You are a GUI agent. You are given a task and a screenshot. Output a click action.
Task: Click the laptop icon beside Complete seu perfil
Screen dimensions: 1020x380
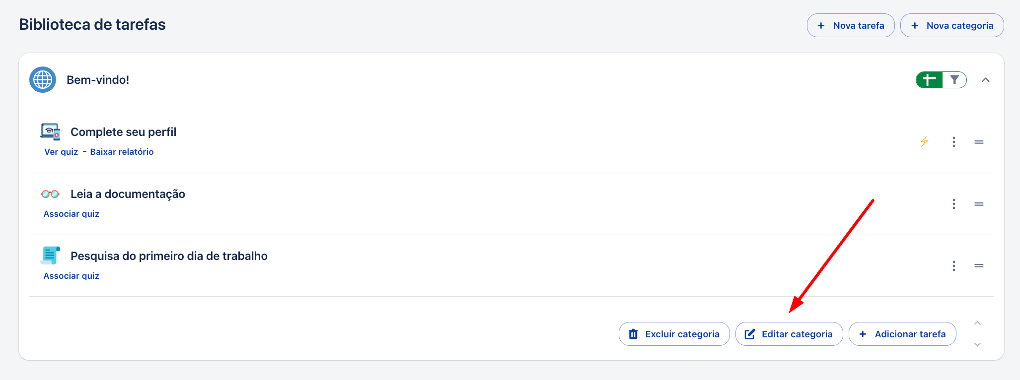tap(50, 132)
